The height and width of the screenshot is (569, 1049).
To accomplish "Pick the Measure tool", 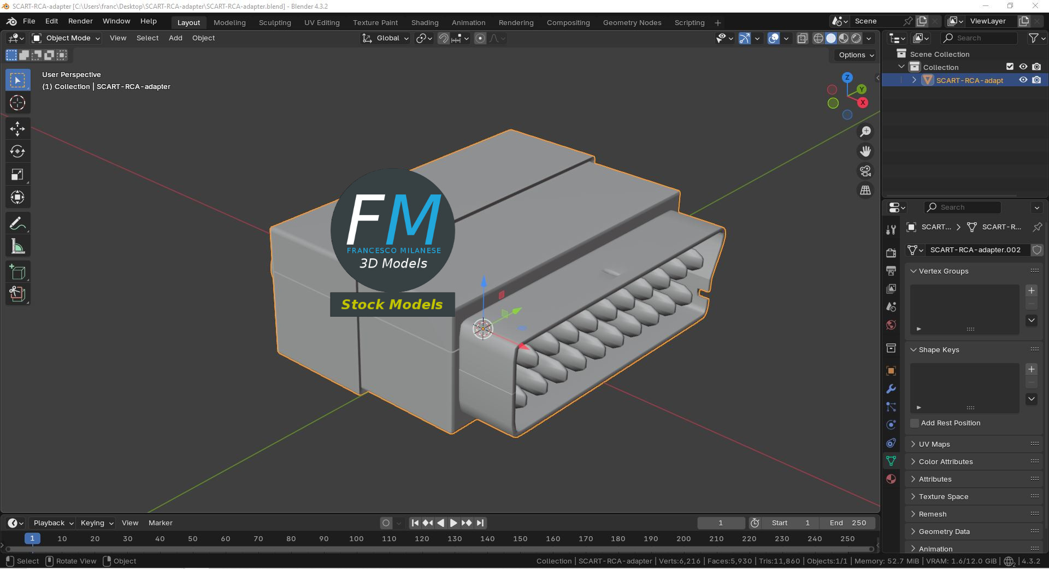I will pos(17,246).
